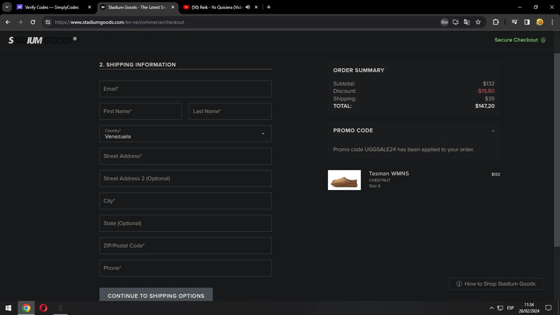Open How to Shop Stadium Goods
This screenshot has height=315, width=560.
pos(496,284)
